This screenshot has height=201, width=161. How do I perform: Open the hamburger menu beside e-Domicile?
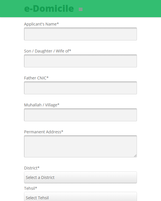tap(80, 9)
